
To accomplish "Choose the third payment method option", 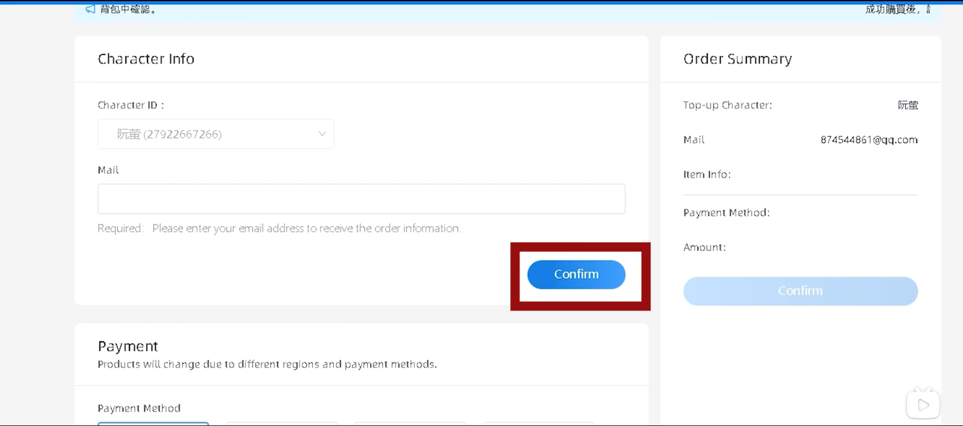I will click(x=410, y=424).
